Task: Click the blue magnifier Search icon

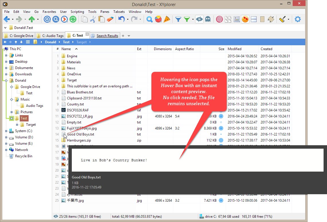Action: (x=149, y=19)
